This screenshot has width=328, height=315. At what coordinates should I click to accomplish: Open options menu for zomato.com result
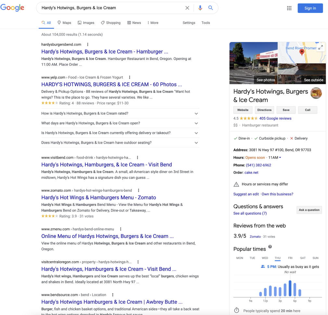pyautogui.click(x=138, y=190)
